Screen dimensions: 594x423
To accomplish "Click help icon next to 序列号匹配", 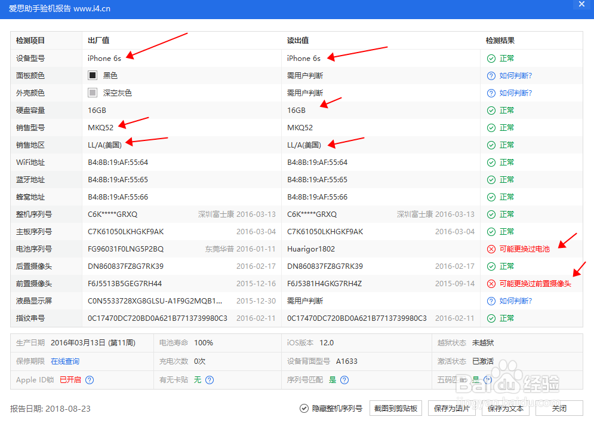I will point(344,380).
